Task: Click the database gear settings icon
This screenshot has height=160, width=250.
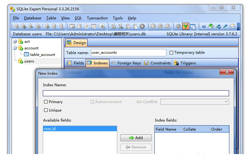Action: coord(38,26)
